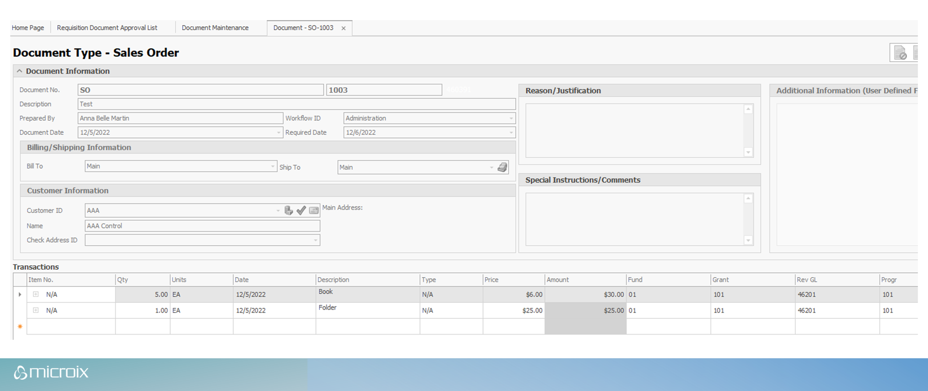Click the row indicator arrow for Book row
The width and height of the screenshot is (928, 391).
click(x=20, y=295)
